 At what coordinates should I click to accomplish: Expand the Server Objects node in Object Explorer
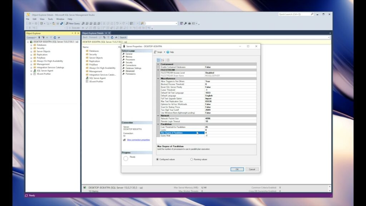[x=31, y=51]
